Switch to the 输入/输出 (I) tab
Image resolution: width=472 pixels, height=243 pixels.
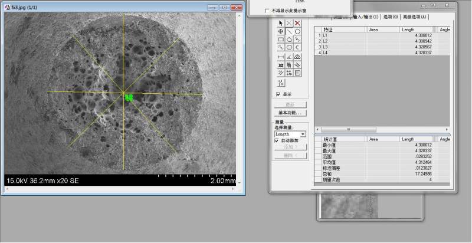(x=366, y=17)
